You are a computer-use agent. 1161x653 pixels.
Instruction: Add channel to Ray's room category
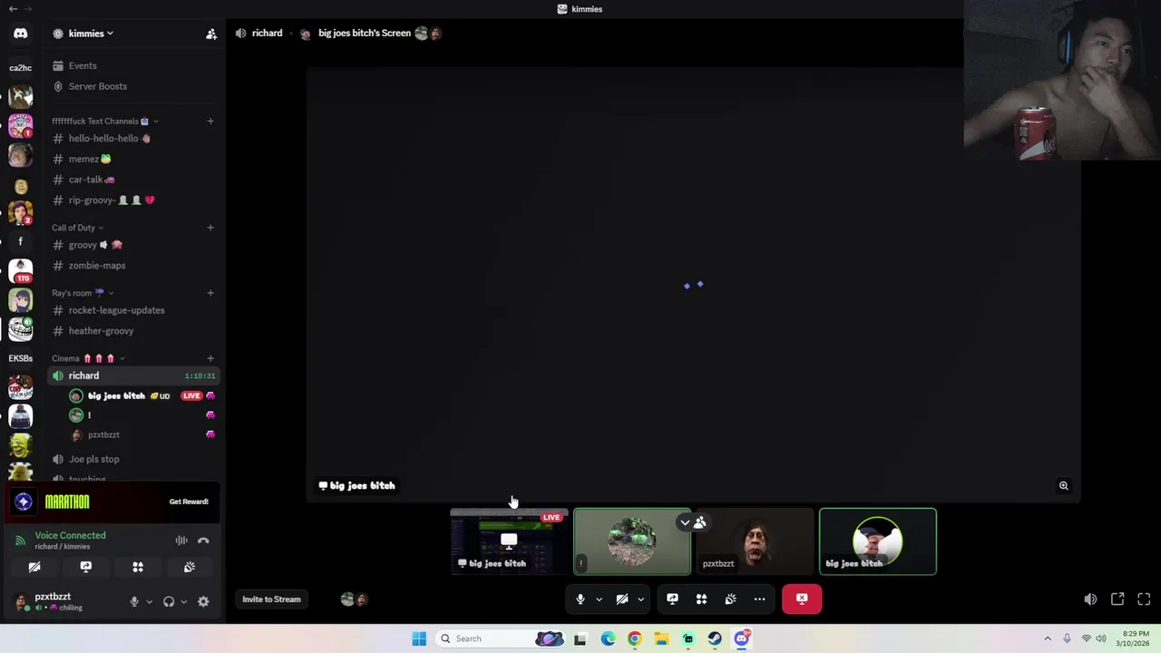coord(210,293)
